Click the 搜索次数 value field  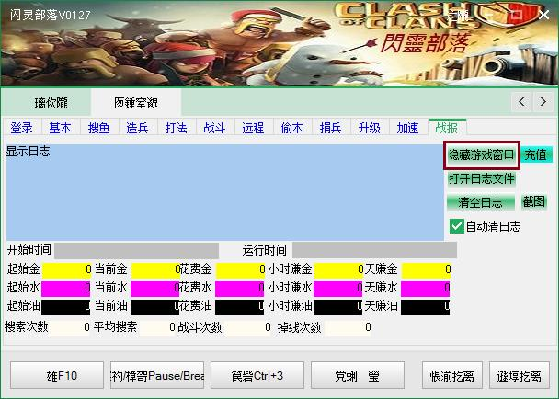(70, 327)
